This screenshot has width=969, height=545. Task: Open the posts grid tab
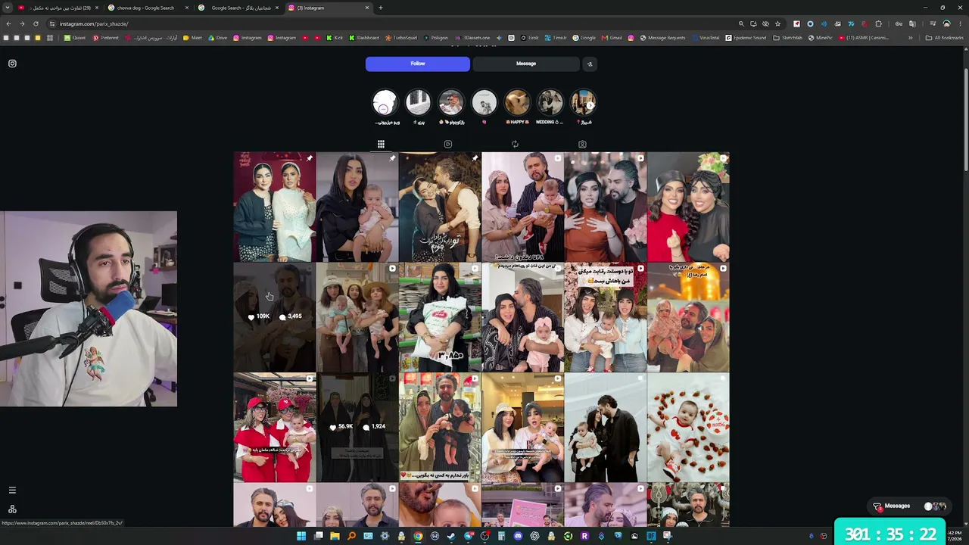click(x=381, y=144)
